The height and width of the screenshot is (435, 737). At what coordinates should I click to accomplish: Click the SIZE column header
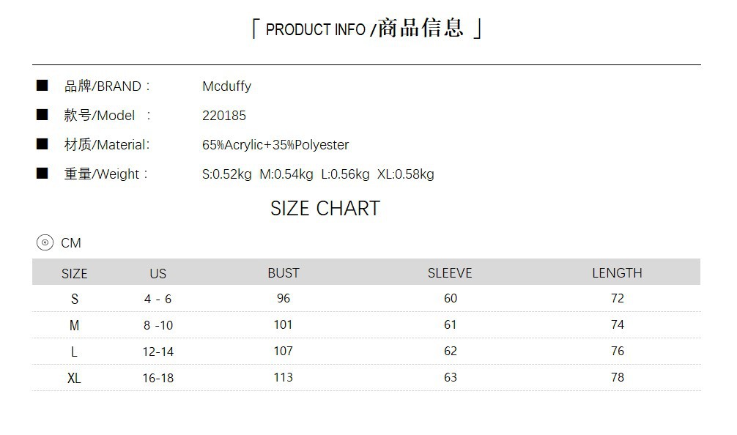tap(74, 273)
